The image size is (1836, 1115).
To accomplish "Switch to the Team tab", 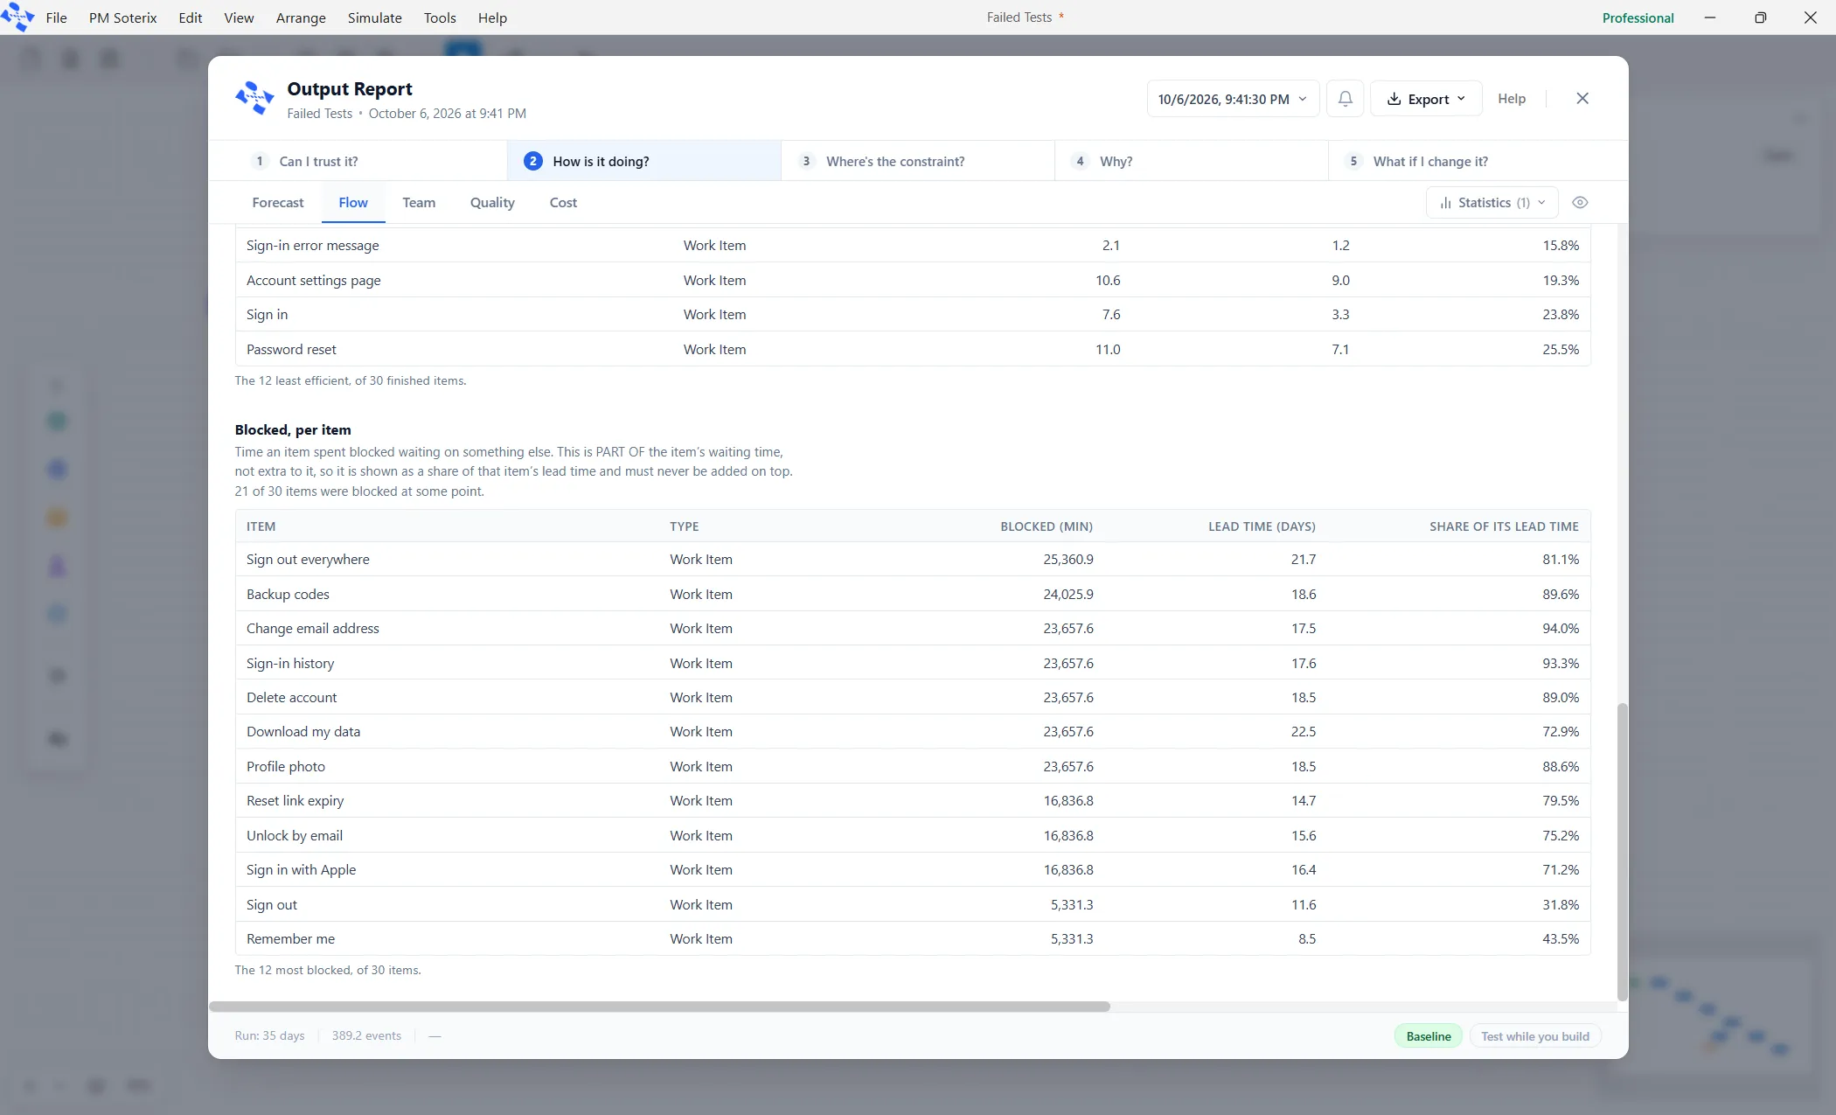I will (419, 203).
